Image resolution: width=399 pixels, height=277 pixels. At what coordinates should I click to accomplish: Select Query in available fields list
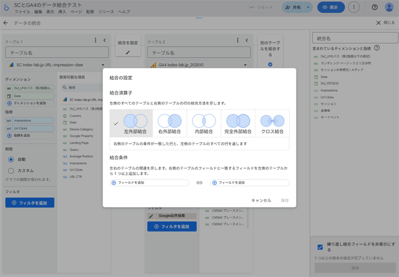click(x=74, y=150)
